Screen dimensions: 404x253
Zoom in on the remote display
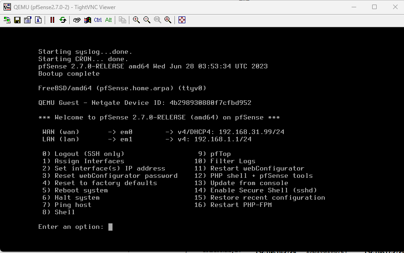point(136,20)
